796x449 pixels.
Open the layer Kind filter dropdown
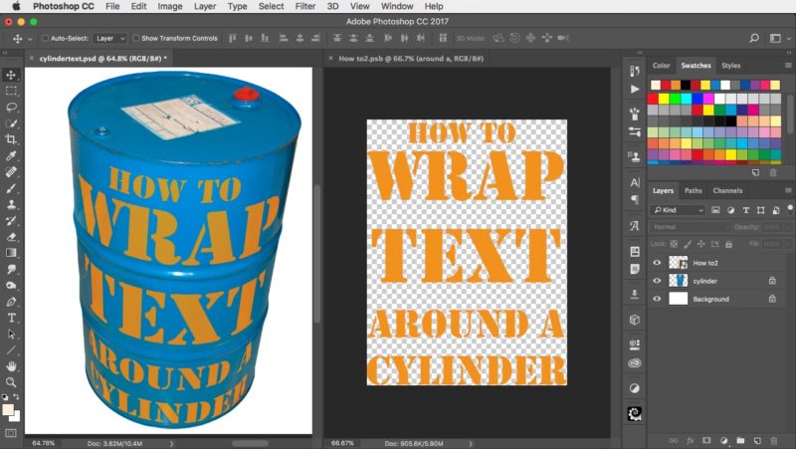679,210
